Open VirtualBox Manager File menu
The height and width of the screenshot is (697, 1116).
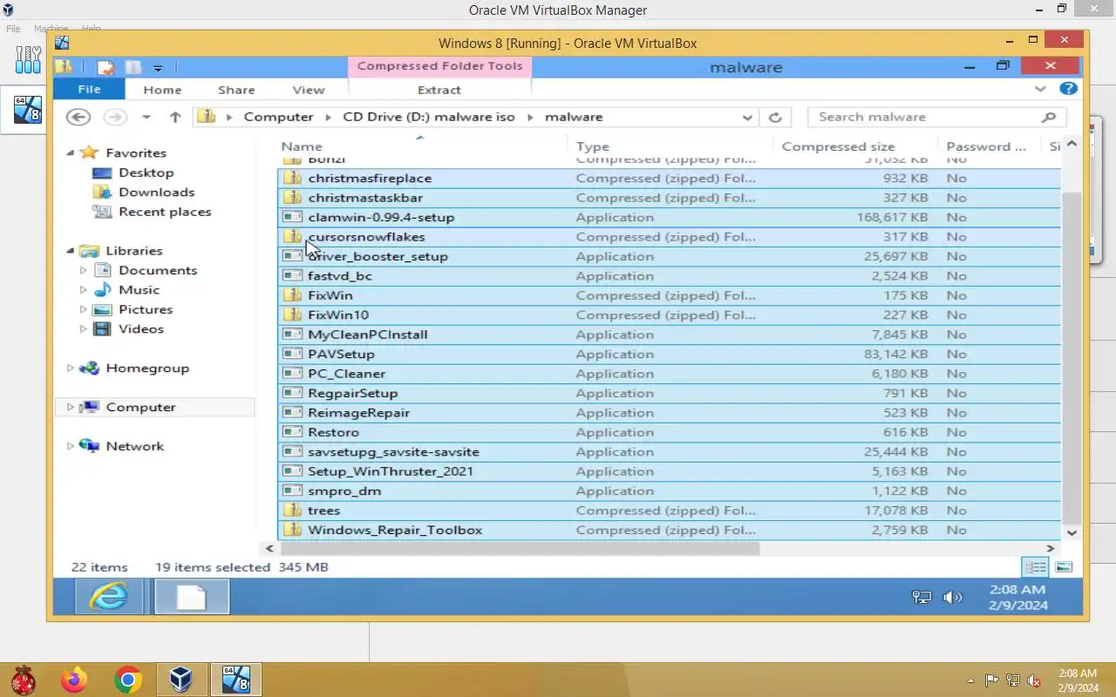point(13,29)
